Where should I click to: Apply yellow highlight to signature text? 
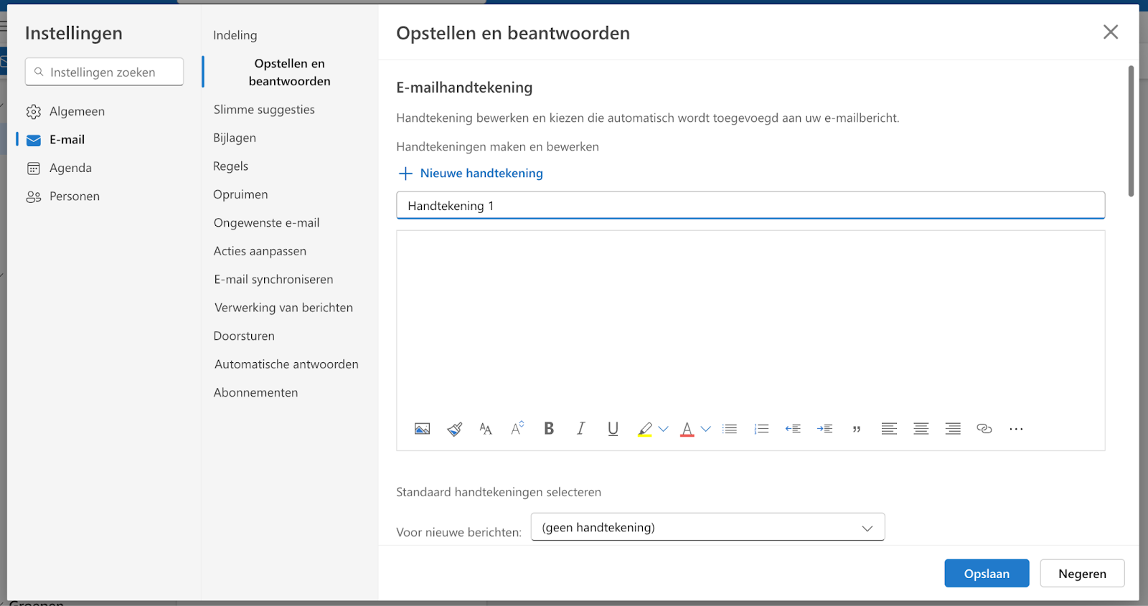644,430
